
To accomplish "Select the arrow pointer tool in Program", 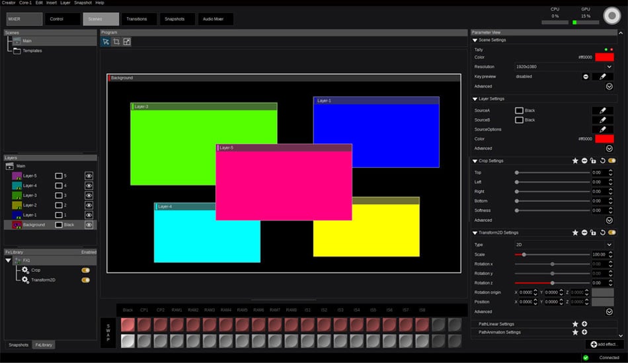I will 106,42.
